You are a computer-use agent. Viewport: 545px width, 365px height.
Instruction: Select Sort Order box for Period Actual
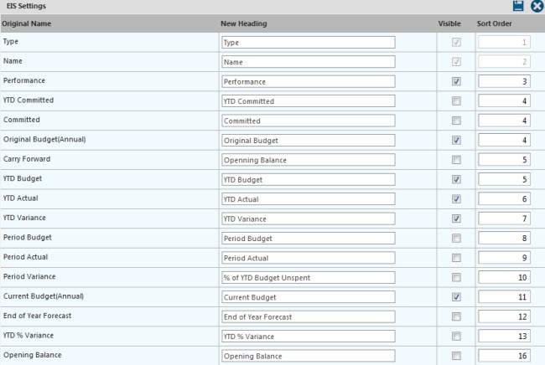coord(504,258)
